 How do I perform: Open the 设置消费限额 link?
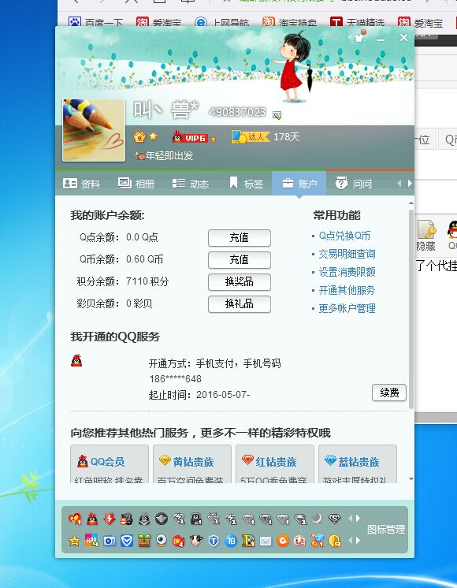(347, 272)
